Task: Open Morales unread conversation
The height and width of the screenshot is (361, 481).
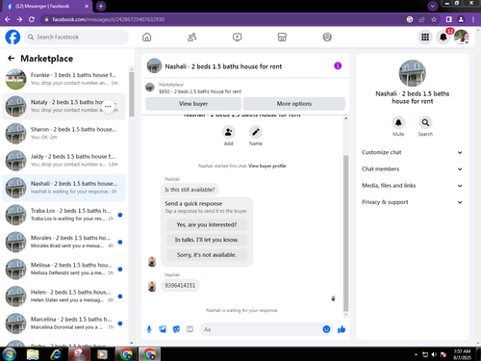Action: (x=63, y=242)
